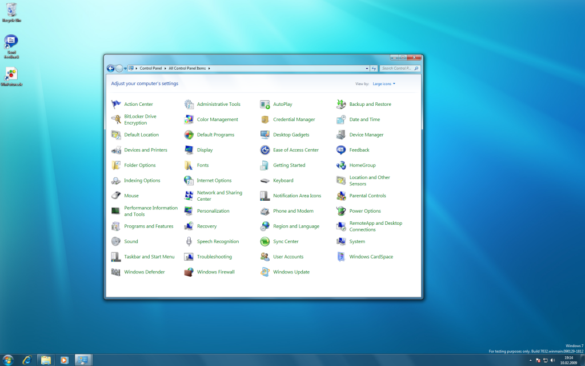Open the Programs and Features link
The image size is (585, 366).
[x=149, y=226]
